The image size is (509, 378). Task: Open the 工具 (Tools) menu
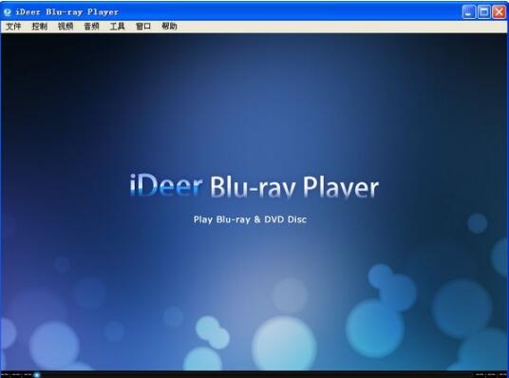[x=117, y=27]
